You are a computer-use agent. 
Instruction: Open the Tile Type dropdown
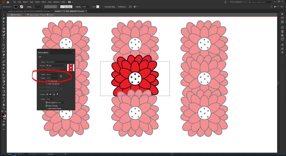click(56, 66)
